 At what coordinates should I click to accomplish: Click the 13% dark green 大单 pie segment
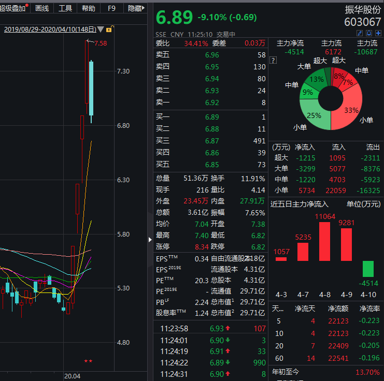tap(316, 79)
